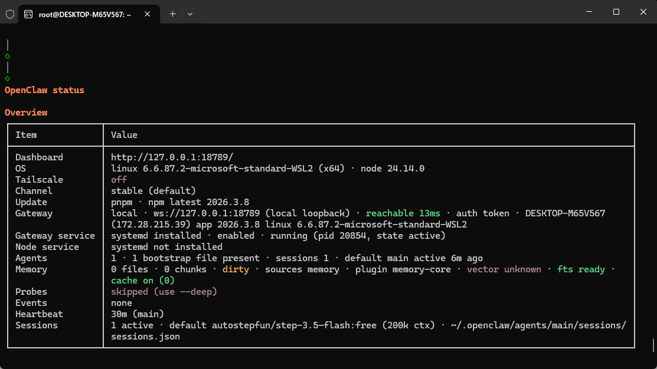The image size is (657, 369).
Task: Click the Gateway service row label
Action: click(55, 236)
